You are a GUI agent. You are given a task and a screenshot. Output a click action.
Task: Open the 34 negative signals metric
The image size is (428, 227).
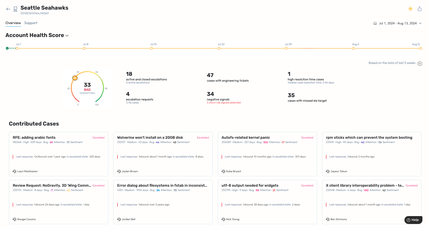pyautogui.click(x=224, y=98)
